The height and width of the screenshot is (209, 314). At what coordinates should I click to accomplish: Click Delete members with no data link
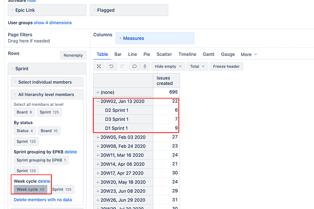click(43, 199)
